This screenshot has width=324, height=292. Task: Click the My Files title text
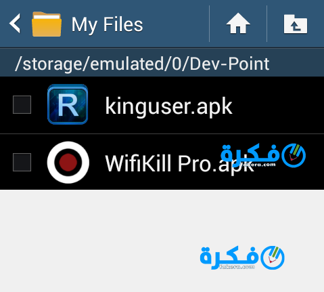(107, 25)
